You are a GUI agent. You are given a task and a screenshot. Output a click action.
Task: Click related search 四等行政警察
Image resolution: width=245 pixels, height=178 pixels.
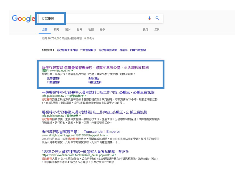pyautogui.click(x=138, y=50)
